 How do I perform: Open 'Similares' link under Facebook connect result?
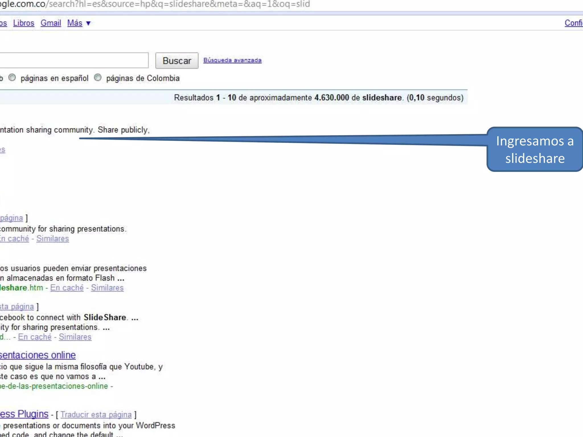[75, 337]
